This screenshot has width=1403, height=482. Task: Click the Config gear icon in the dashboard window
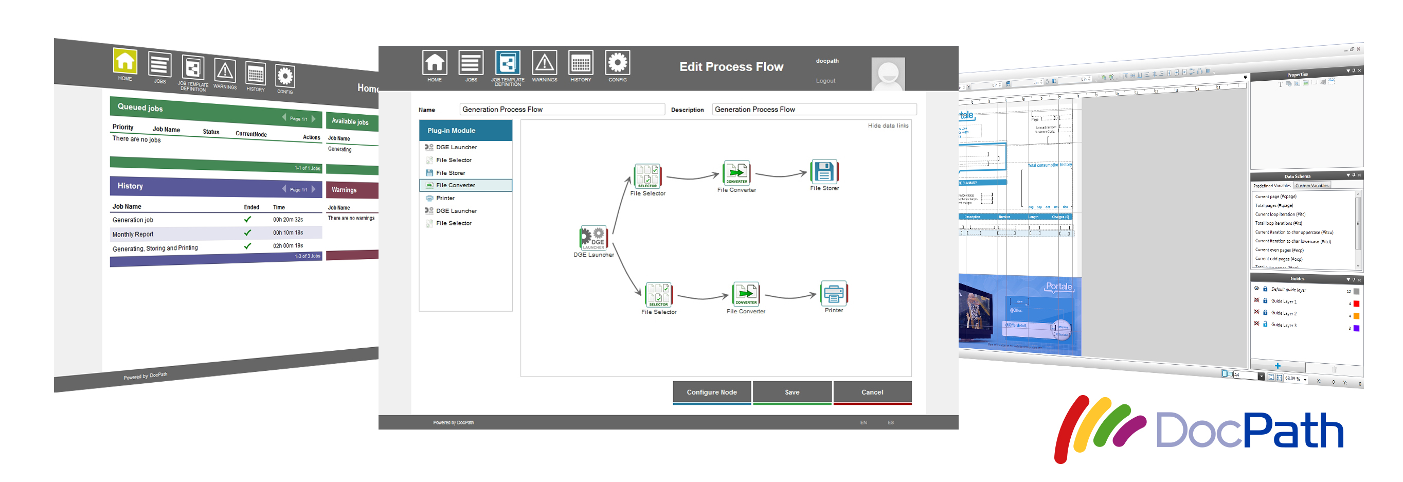pyautogui.click(x=285, y=76)
